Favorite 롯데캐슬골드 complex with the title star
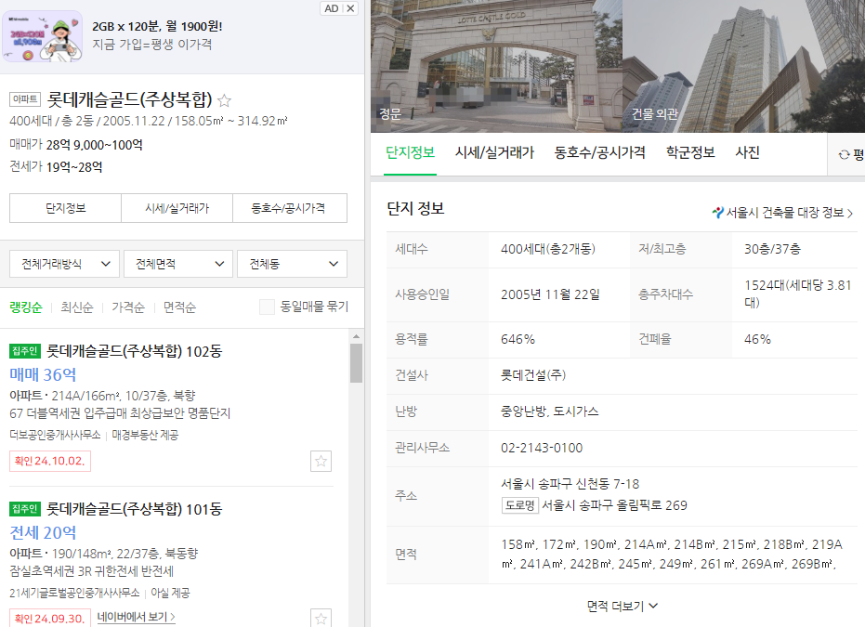 [x=224, y=100]
